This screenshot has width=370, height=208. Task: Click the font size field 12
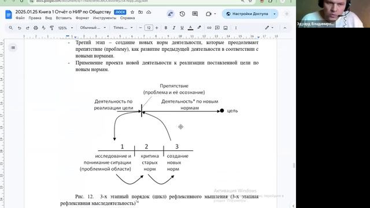point(149,28)
